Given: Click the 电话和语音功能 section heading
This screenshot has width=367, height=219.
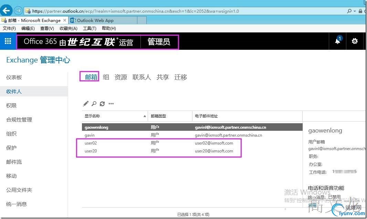Looking at the screenshot, I should [x=326, y=188].
